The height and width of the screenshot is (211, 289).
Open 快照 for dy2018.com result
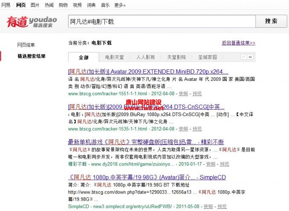click(211, 164)
